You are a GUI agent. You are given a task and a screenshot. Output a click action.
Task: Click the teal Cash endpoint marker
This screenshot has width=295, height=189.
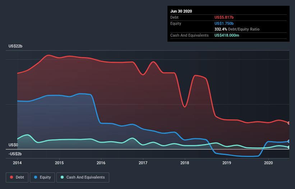tap(289, 147)
